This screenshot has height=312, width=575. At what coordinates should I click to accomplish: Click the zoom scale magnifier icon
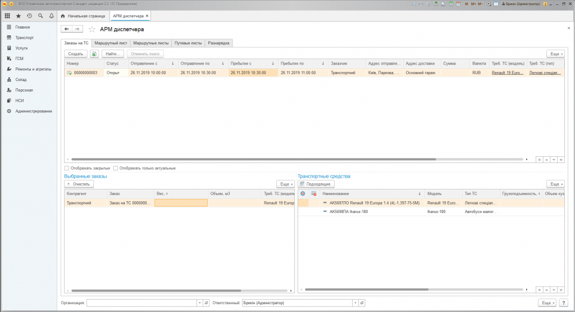coord(489,4)
